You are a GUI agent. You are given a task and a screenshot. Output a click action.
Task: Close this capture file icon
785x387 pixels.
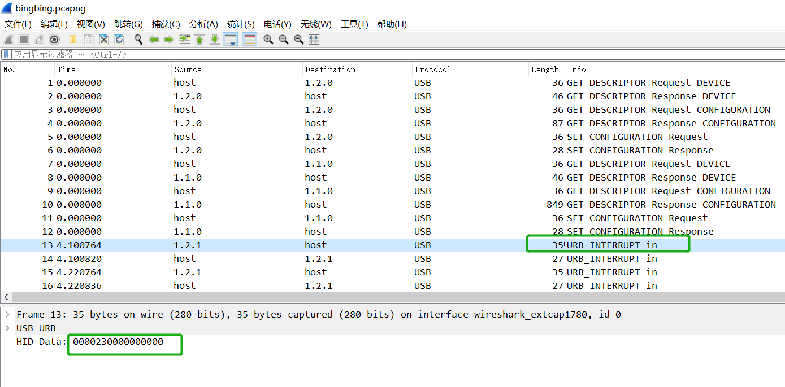click(x=104, y=39)
